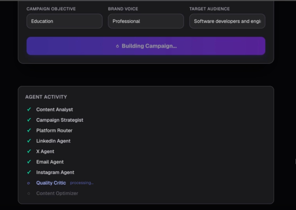Viewport: 296px width, 210px height.
Task: Click the green checkmark beside Campaign Strategist
Action: tap(29, 120)
